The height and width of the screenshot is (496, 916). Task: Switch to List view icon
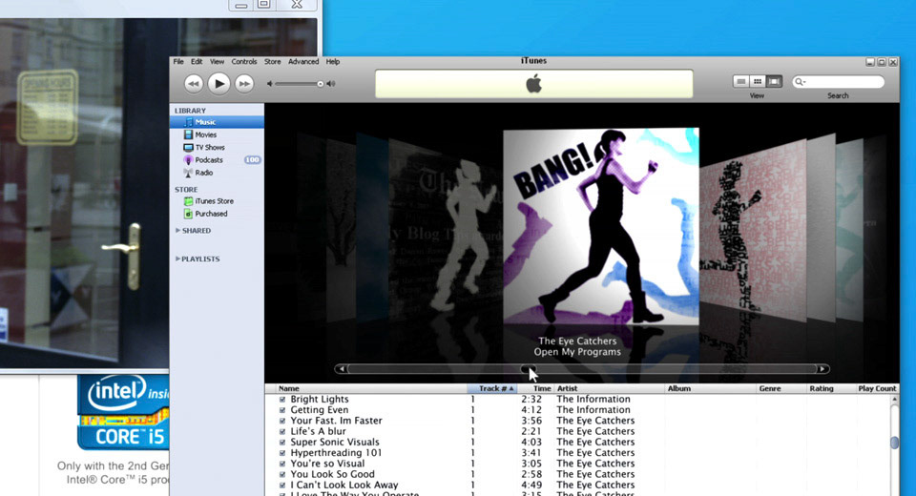pos(740,82)
